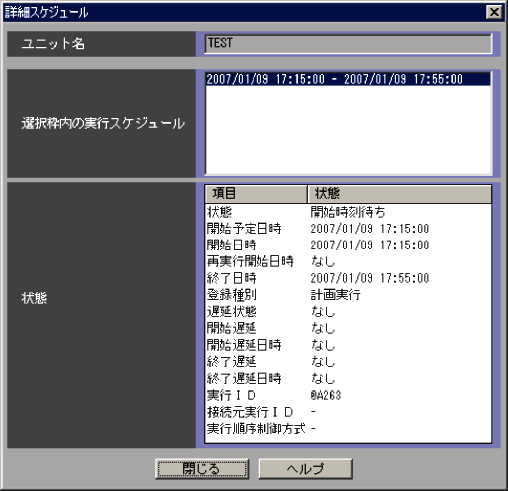Click the ユニット名 field containing TEST

pos(348,44)
